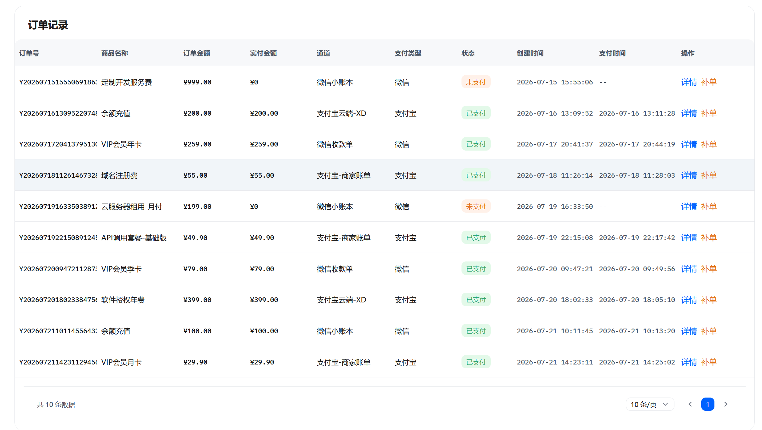Click the 订单号 column header
This screenshot has width=762, height=430.
[x=29, y=53]
